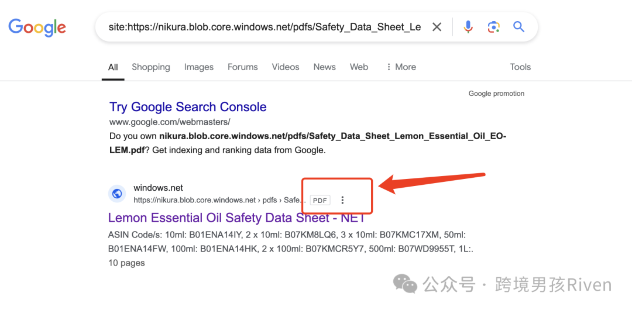The height and width of the screenshot is (310, 632).
Task: Open search by image camera icon
Action: coord(493,27)
